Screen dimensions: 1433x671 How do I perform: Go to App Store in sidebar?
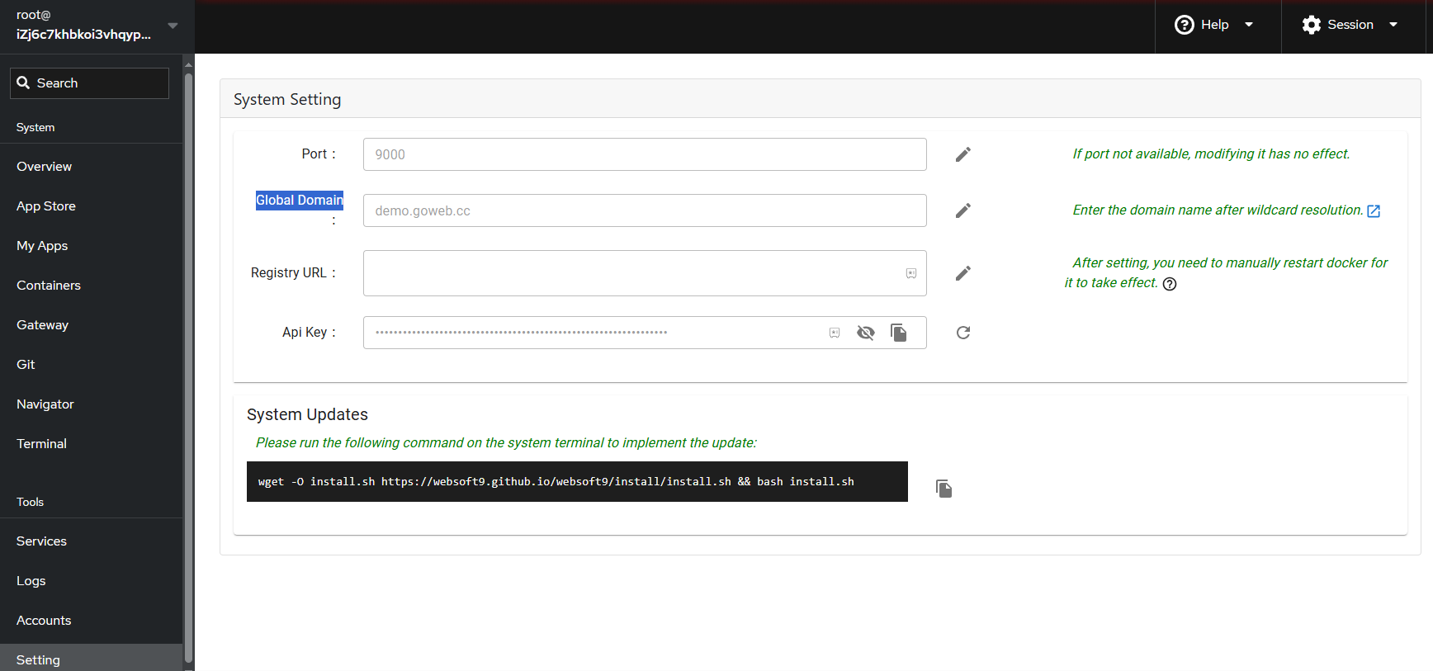46,206
